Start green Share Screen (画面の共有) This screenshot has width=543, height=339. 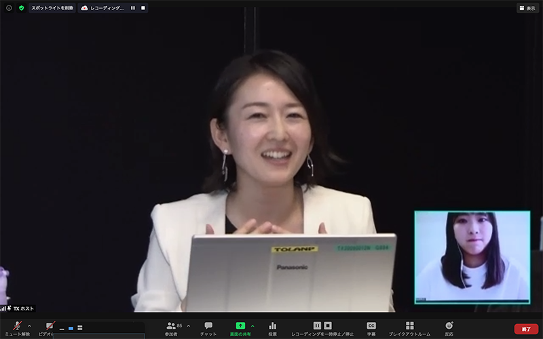(x=240, y=329)
